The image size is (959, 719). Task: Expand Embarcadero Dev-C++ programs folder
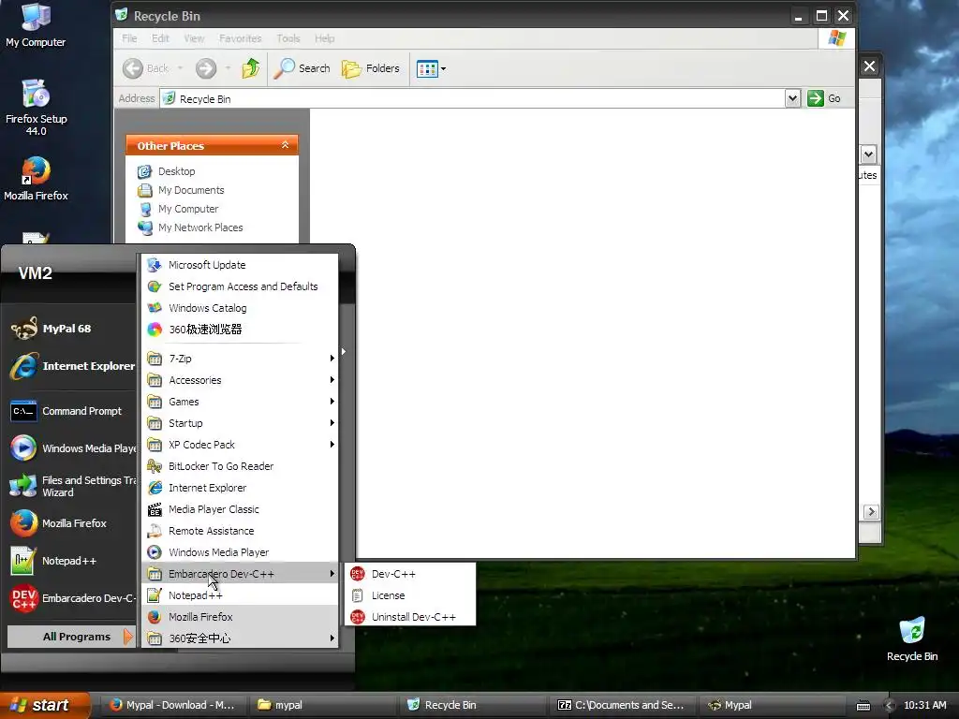[x=240, y=574]
